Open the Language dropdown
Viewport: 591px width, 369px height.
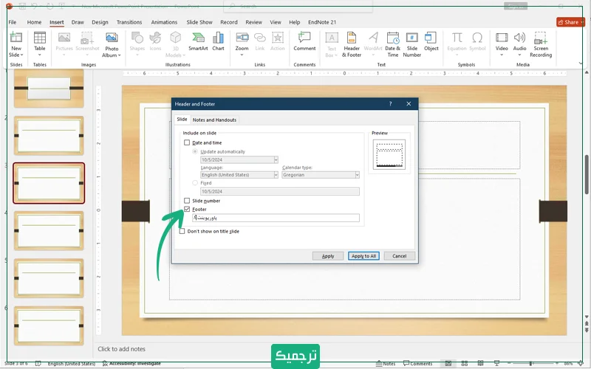[x=276, y=175]
